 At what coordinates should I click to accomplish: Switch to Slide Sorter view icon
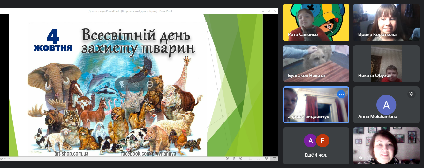[x=258, y=158]
